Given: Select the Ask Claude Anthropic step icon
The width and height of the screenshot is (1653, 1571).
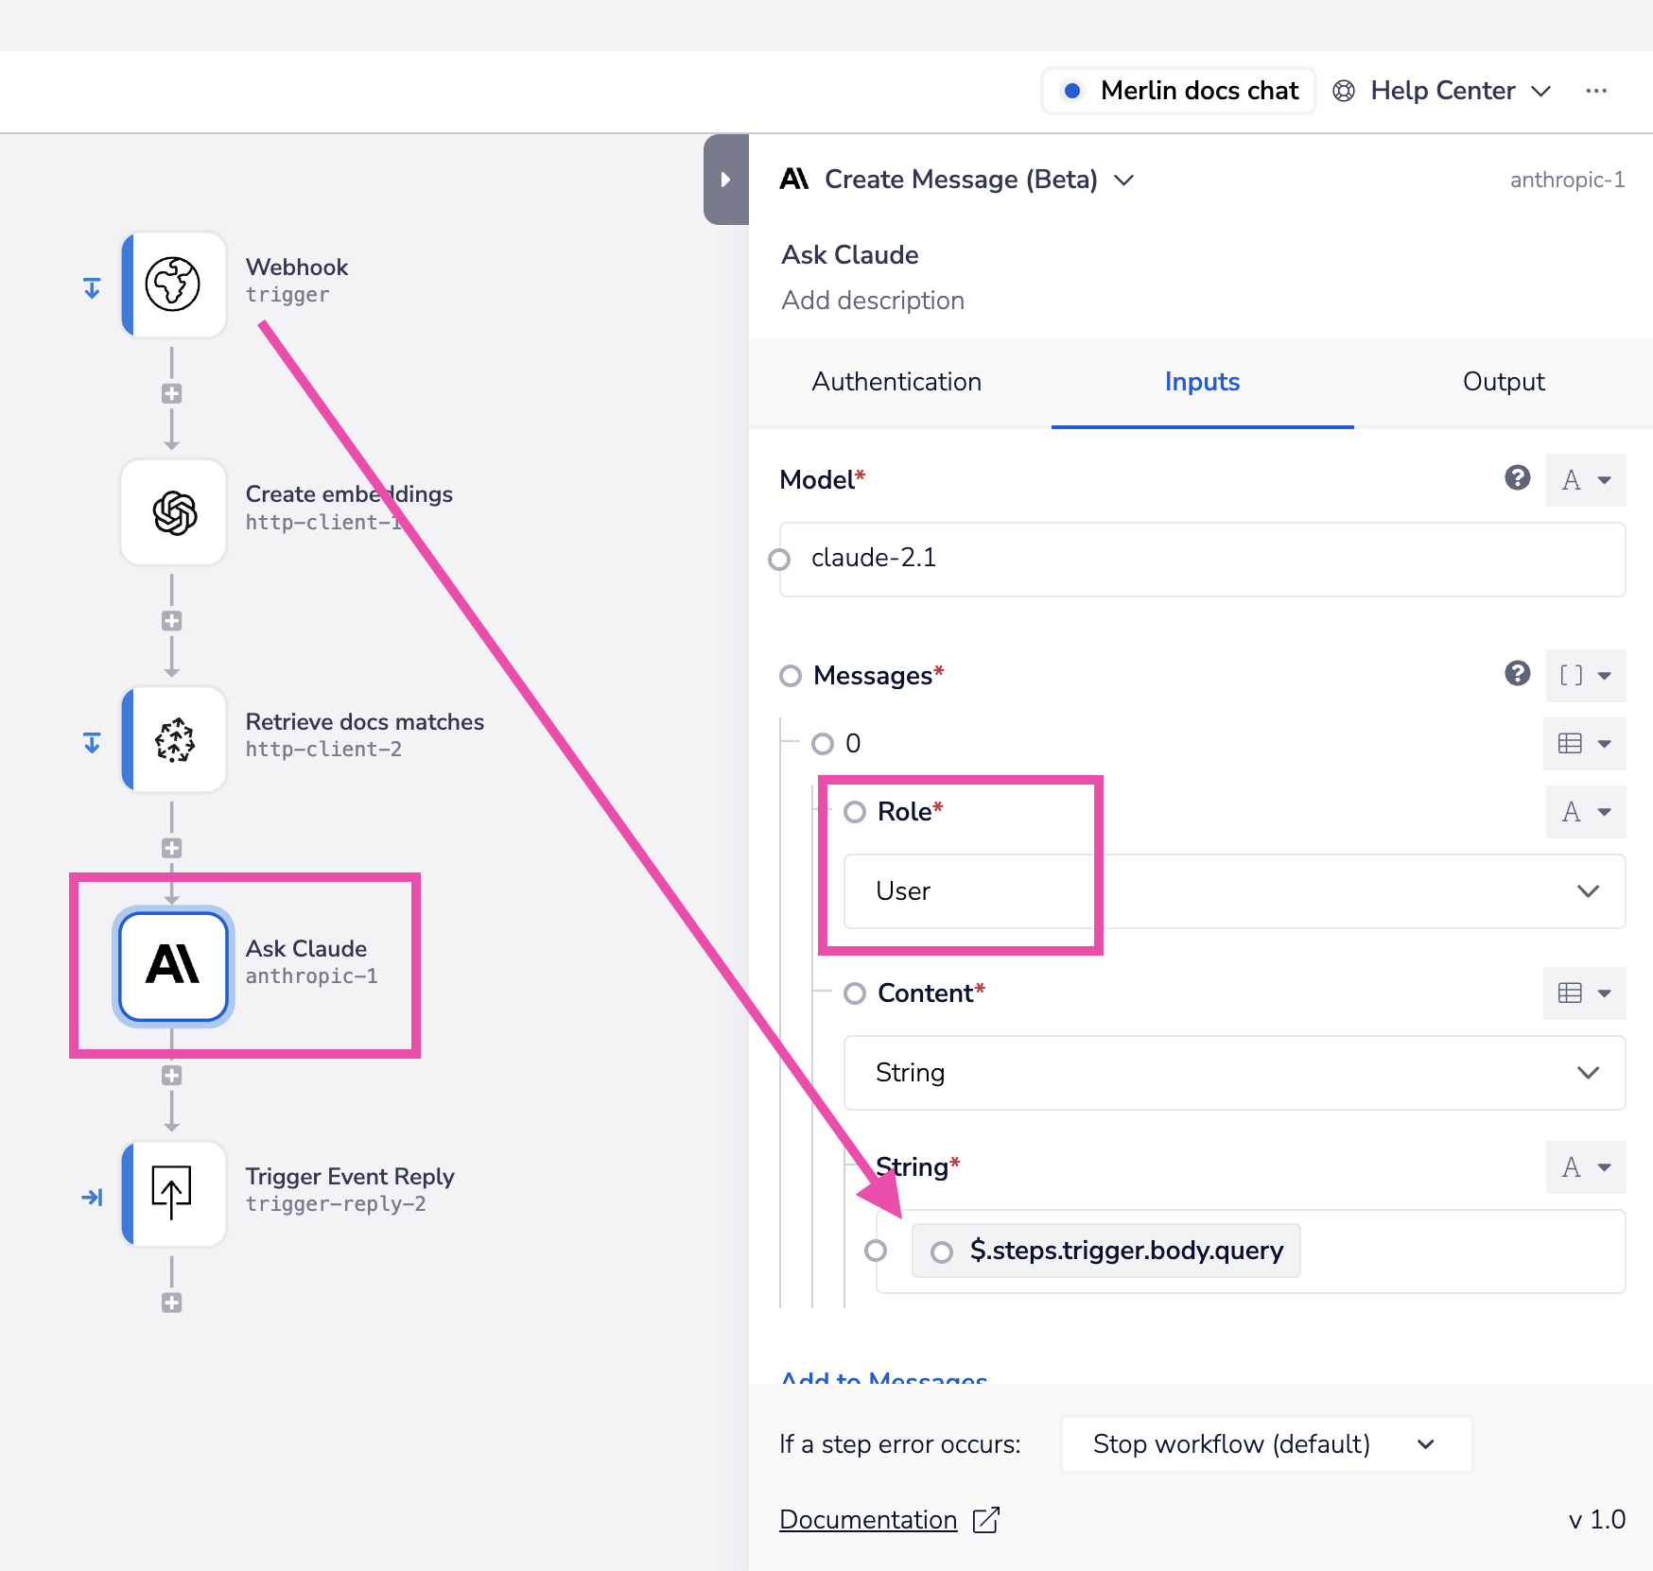Looking at the screenshot, I should (173, 965).
